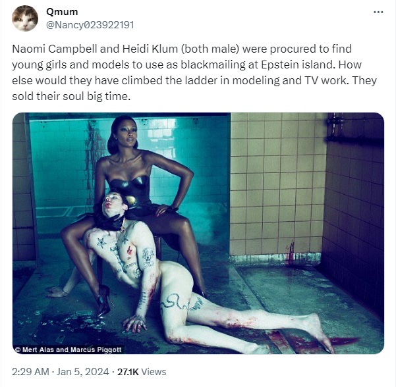This screenshot has width=396, height=387.
Task: View the 27.1K view count analytics
Action: tap(128, 372)
